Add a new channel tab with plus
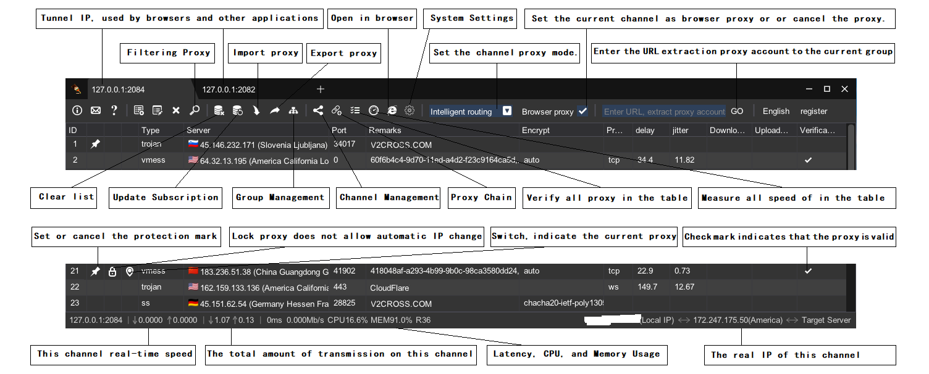This screenshot has height=374, width=929. (321, 89)
